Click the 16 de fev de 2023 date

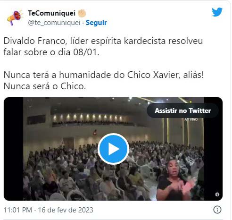coord(66,210)
